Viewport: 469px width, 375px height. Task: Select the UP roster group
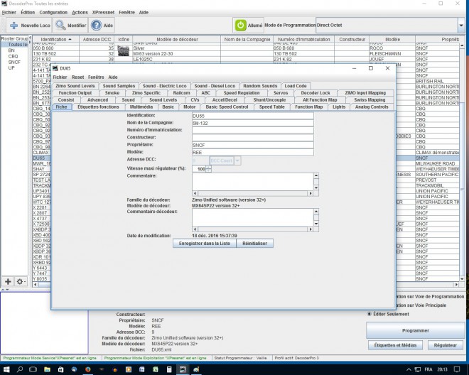[x=11, y=68]
